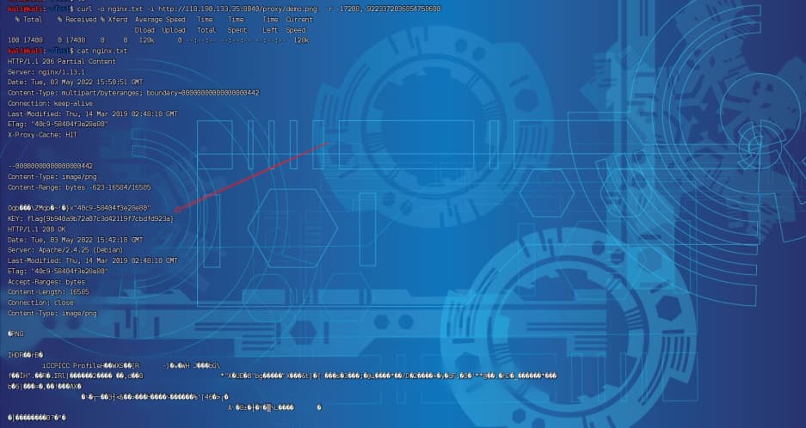This screenshot has height=428, width=806.
Task: Click the '% Xferd' column header
Action: 114,20
